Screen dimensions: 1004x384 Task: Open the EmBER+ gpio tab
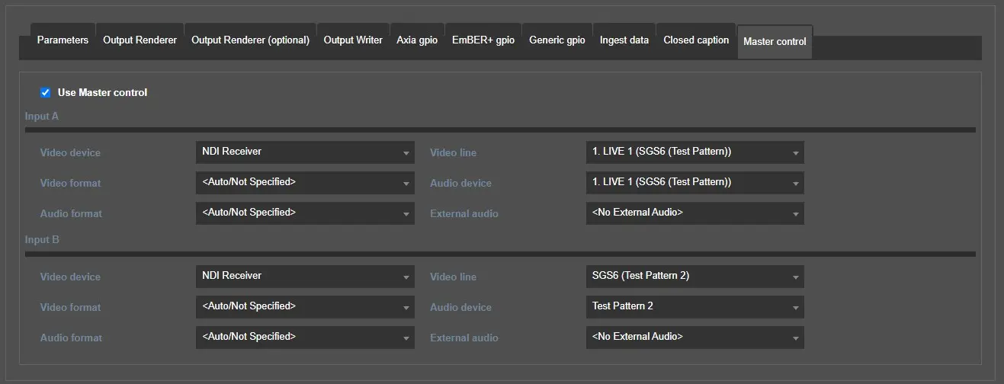click(x=483, y=40)
